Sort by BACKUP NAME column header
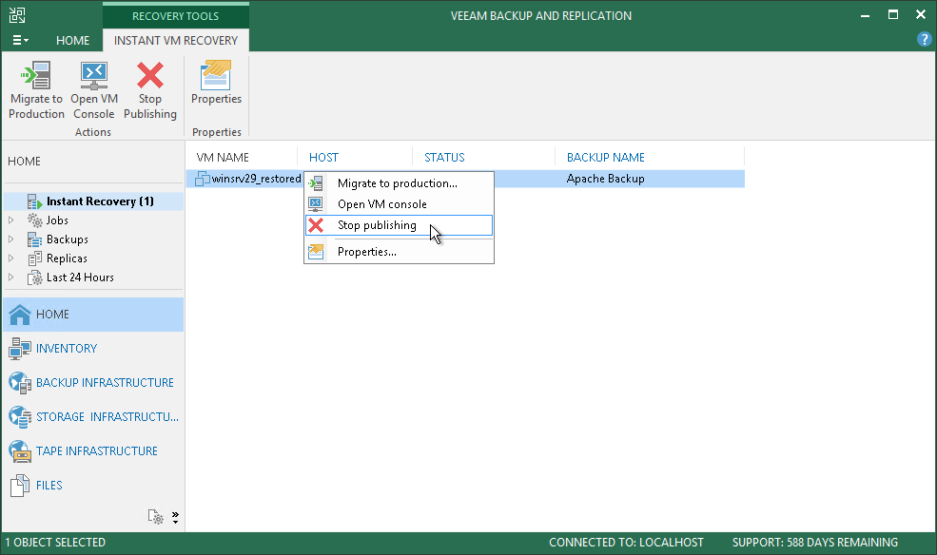This screenshot has height=555, width=937. click(605, 158)
